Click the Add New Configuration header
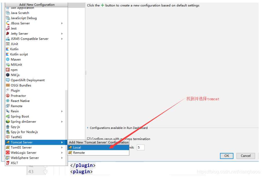The image size is (263, 177). pos(37,5)
